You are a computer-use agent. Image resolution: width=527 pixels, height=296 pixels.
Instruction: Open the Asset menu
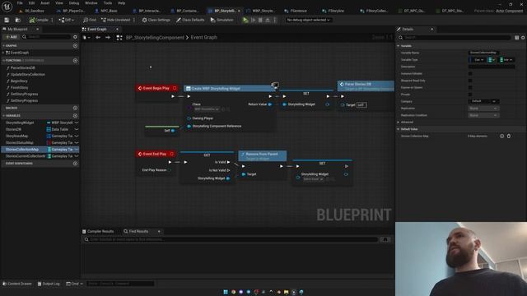point(45,3)
